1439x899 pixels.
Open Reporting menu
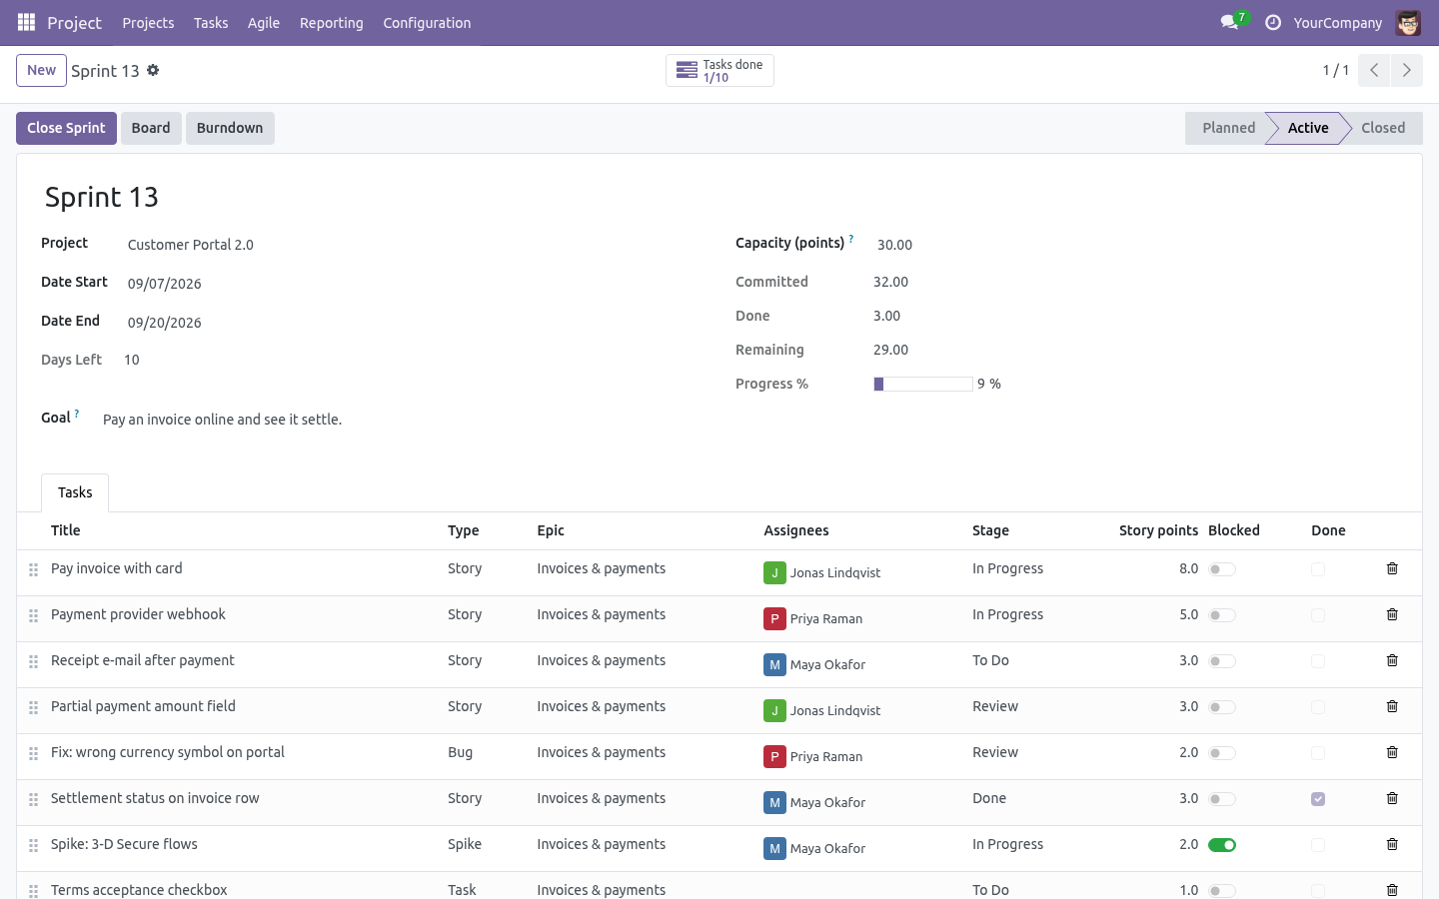331,22
